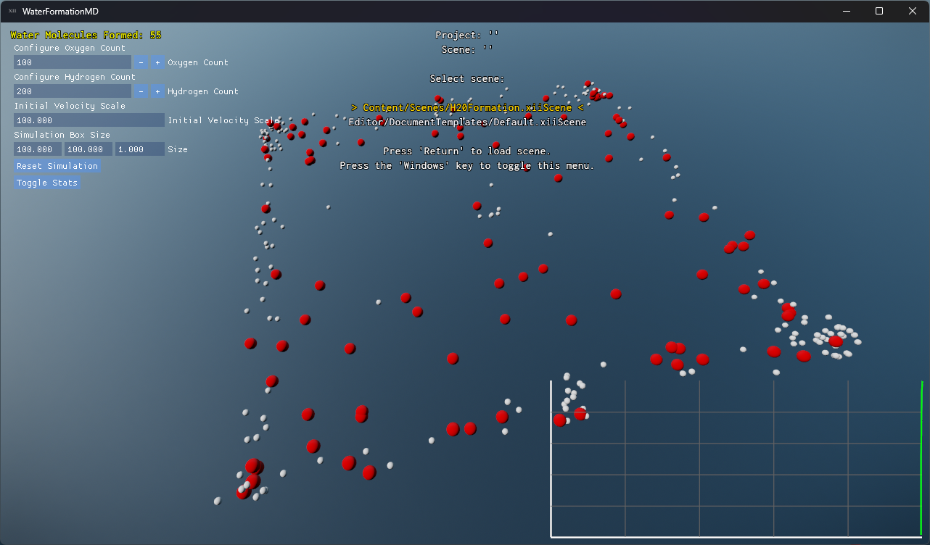Image resolution: width=930 pixels, height=545 pixels.
Task: Focus the Hydrogen Count field showing 200
Action: (x=72, y=91)
